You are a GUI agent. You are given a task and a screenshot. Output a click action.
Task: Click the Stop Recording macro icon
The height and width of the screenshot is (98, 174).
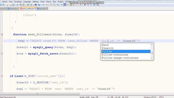(x=88, y=5)
